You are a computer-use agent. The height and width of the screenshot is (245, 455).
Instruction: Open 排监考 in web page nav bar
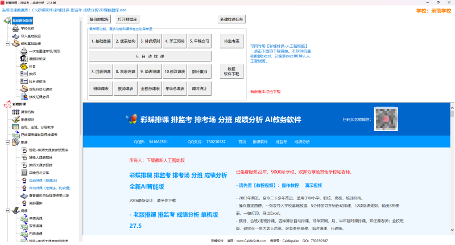[x=281, y=142]
